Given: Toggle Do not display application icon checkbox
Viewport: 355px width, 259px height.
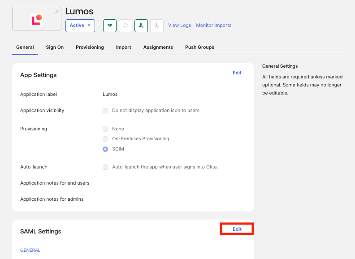Looking at the screenshot, I should coord(105,111).
